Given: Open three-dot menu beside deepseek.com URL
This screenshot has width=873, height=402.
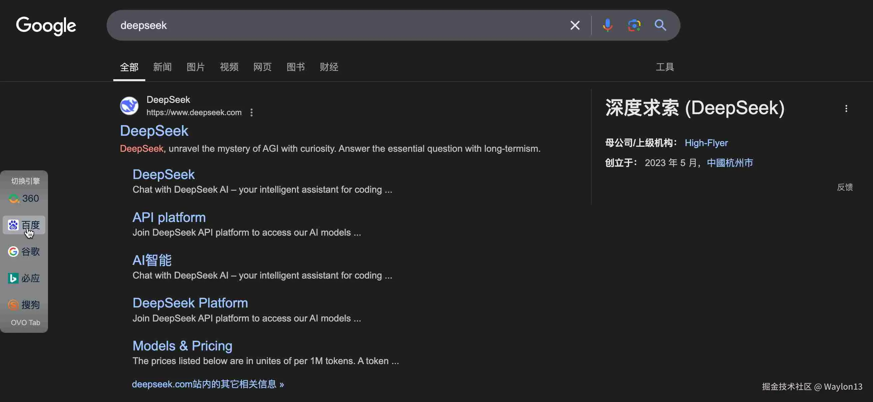Looking at the screenshot, I should (252, 112).
